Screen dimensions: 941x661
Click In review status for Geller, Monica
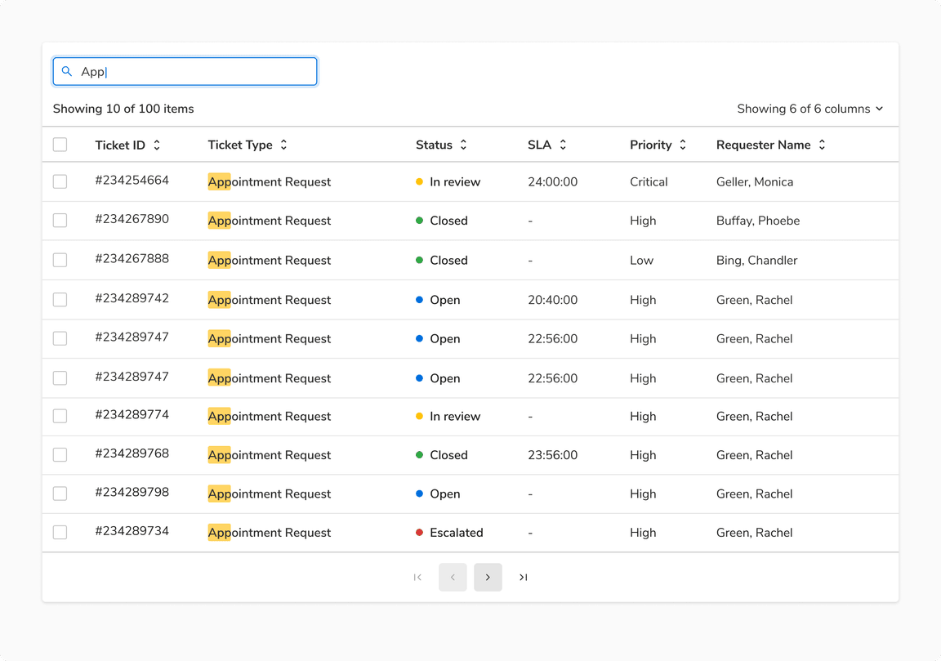pyautogui.click(x=455, y=182)
